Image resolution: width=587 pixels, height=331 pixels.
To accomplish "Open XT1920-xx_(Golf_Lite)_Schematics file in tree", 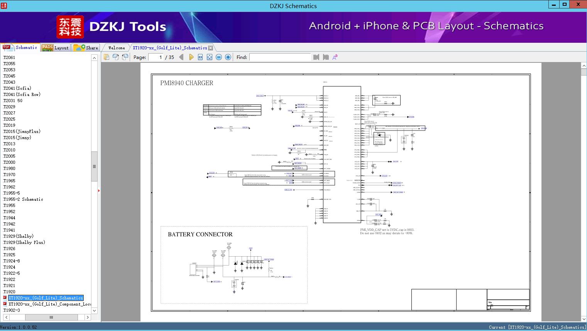I will [x=46, y=298].
